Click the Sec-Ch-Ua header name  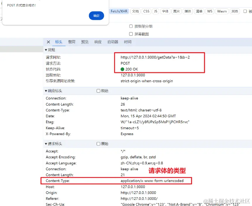click(x=55, y=205)
